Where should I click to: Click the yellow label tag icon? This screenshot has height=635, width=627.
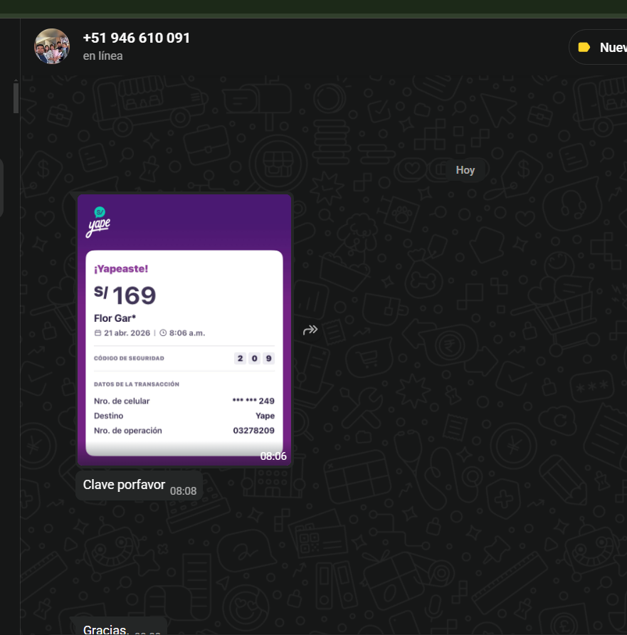pos(584,48)
